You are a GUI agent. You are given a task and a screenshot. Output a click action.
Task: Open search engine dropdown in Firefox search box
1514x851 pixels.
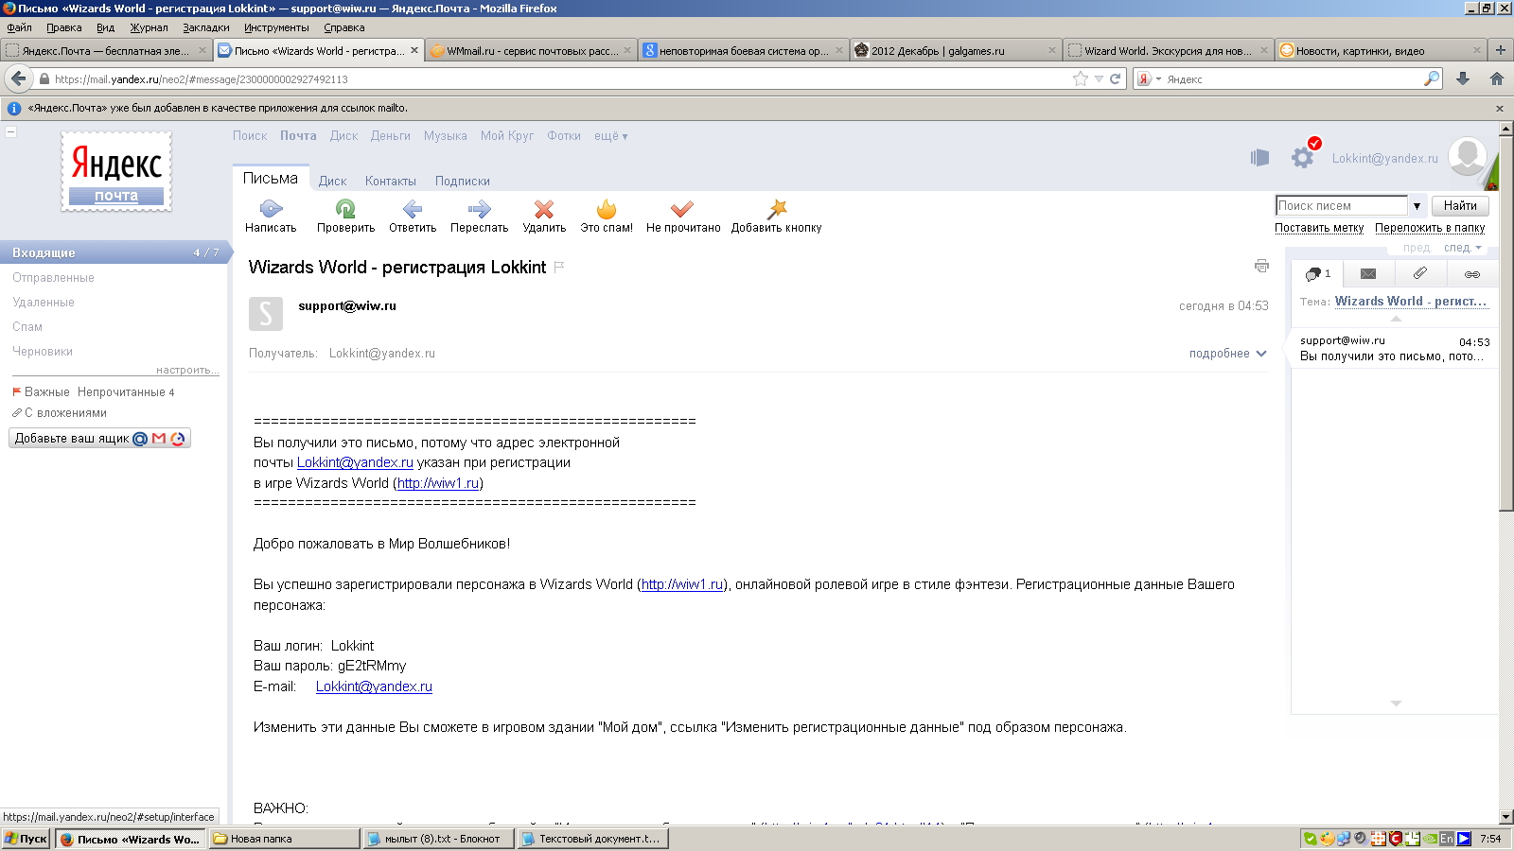pyautogui.click(x=1148, y=78)
